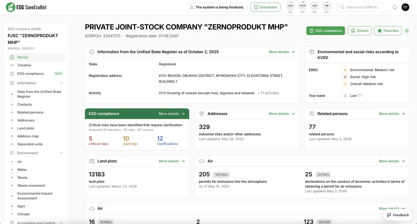
Task: Click the people icon on Related persons card
Action: click(x=312, y=114)
